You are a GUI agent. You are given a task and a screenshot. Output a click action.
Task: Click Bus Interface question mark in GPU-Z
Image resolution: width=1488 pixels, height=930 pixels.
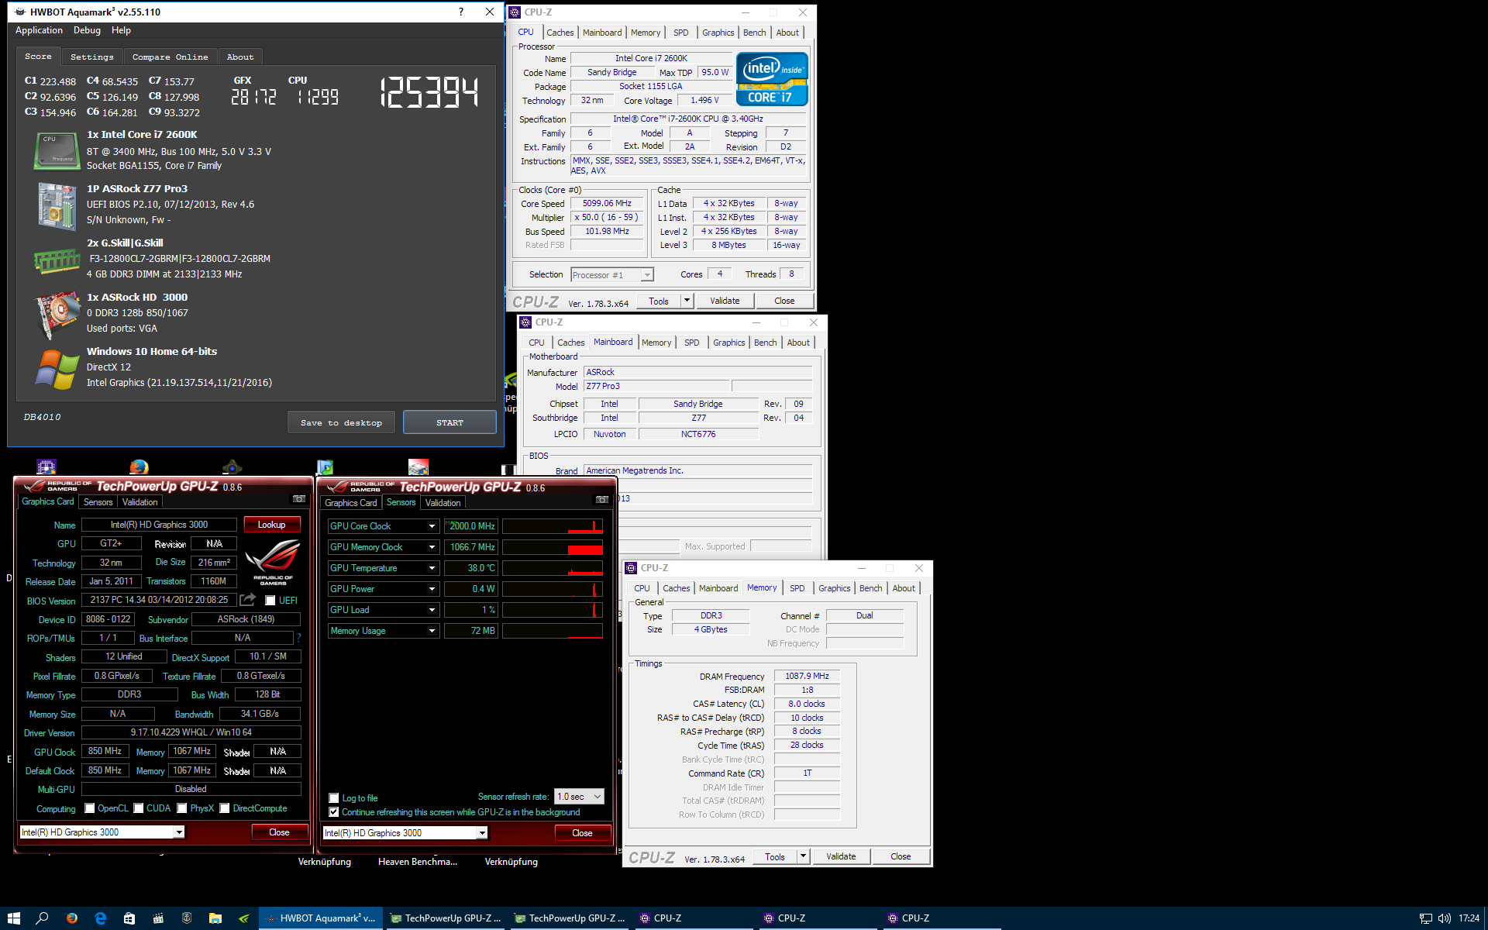[298, 638]
